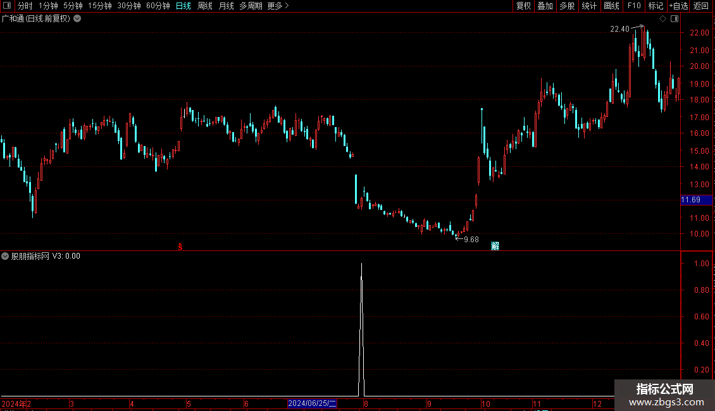Switch to 日线 daily chart
715x411 pixels.
183,6
